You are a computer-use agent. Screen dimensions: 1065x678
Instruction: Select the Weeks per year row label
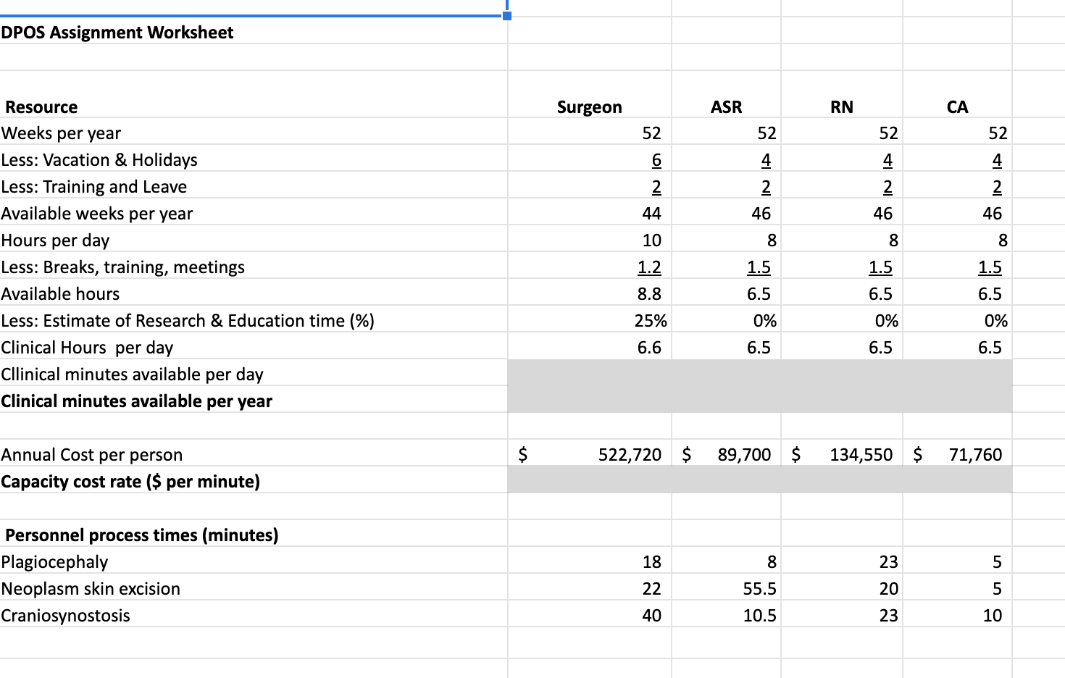click(x=61, y=133)
